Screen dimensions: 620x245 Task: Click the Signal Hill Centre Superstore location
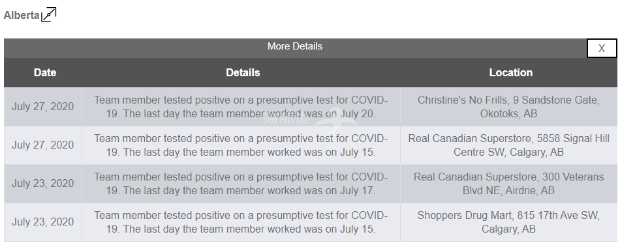click(508, 145)
